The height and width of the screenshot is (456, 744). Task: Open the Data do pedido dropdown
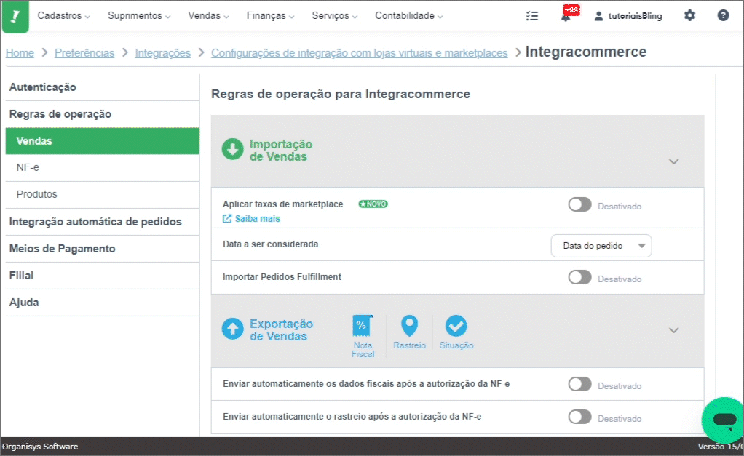click(x=601, y=246)
